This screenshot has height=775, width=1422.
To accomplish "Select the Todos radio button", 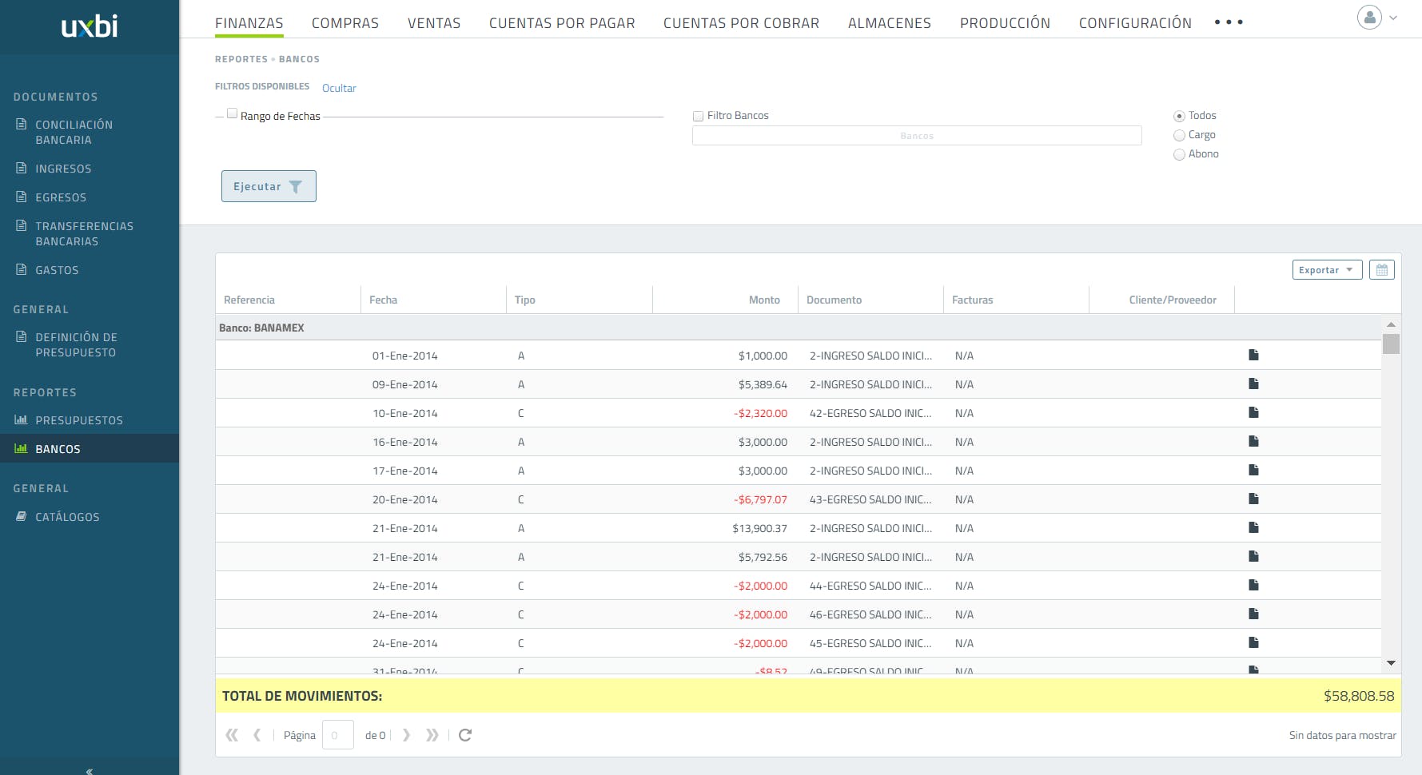I will 1179,116.
